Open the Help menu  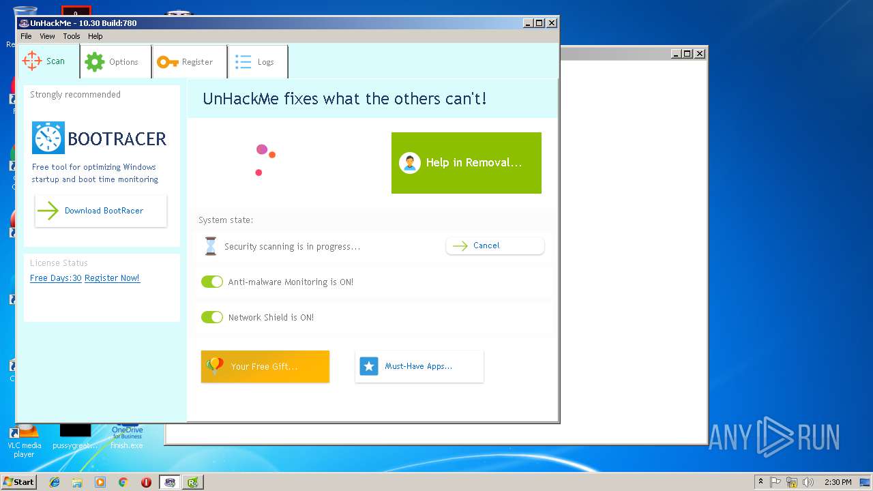click(x=95, y=36)
